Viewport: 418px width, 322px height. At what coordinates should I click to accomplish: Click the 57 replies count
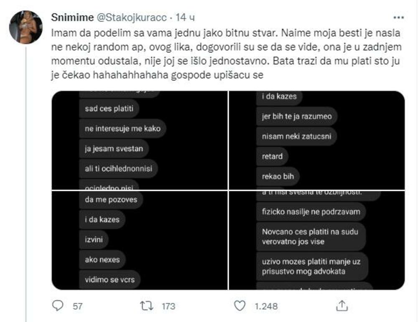(x=78, y=306)
